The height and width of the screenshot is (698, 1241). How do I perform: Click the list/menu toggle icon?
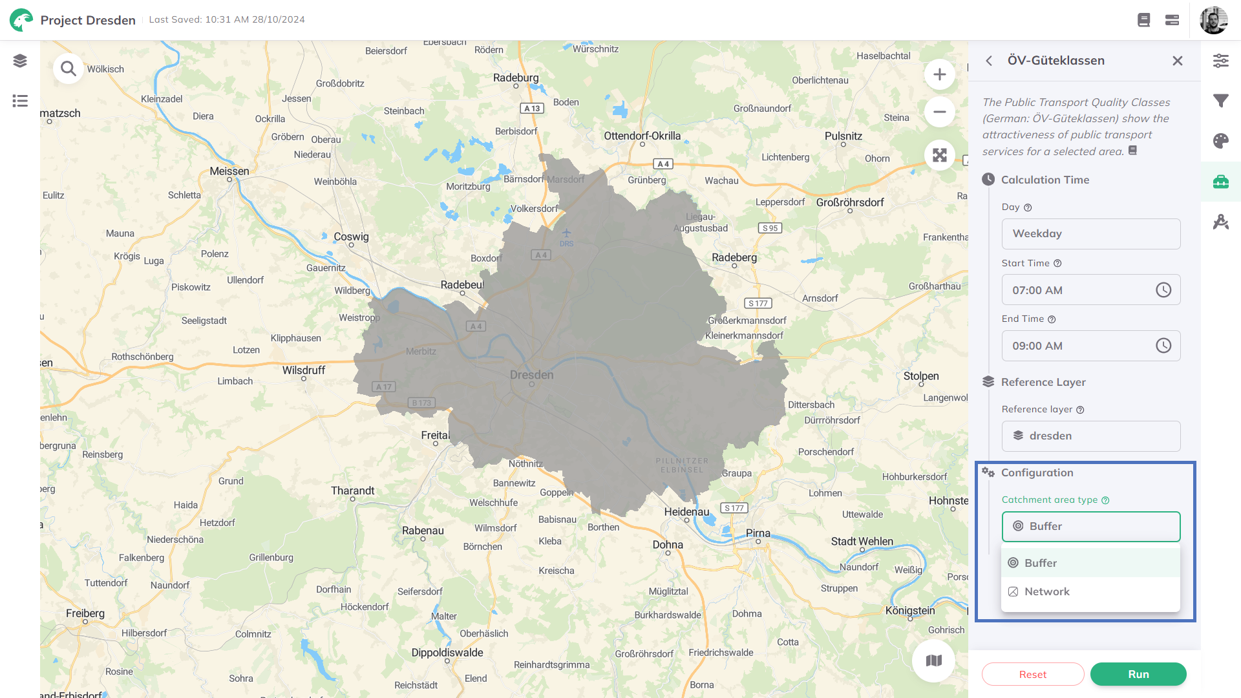tap(19, 101)
